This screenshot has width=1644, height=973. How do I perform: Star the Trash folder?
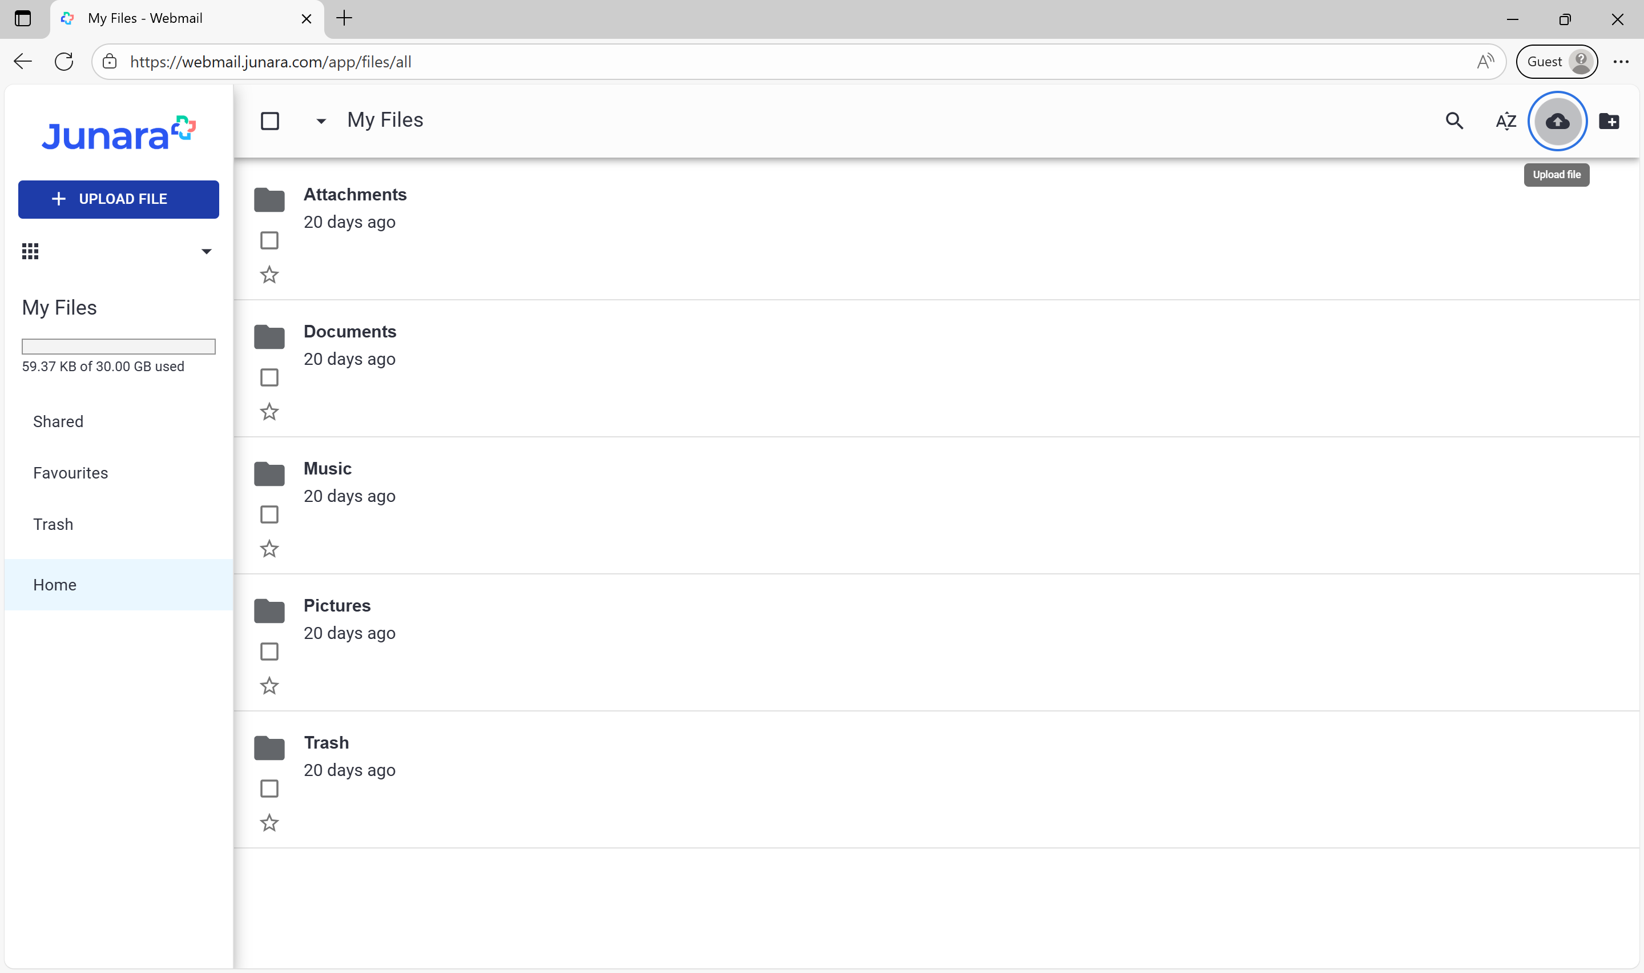pos(269,823)
